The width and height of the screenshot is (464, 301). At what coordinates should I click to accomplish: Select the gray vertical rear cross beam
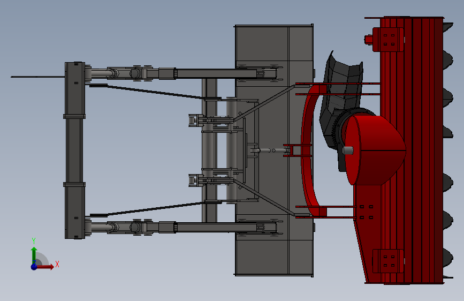74,150
